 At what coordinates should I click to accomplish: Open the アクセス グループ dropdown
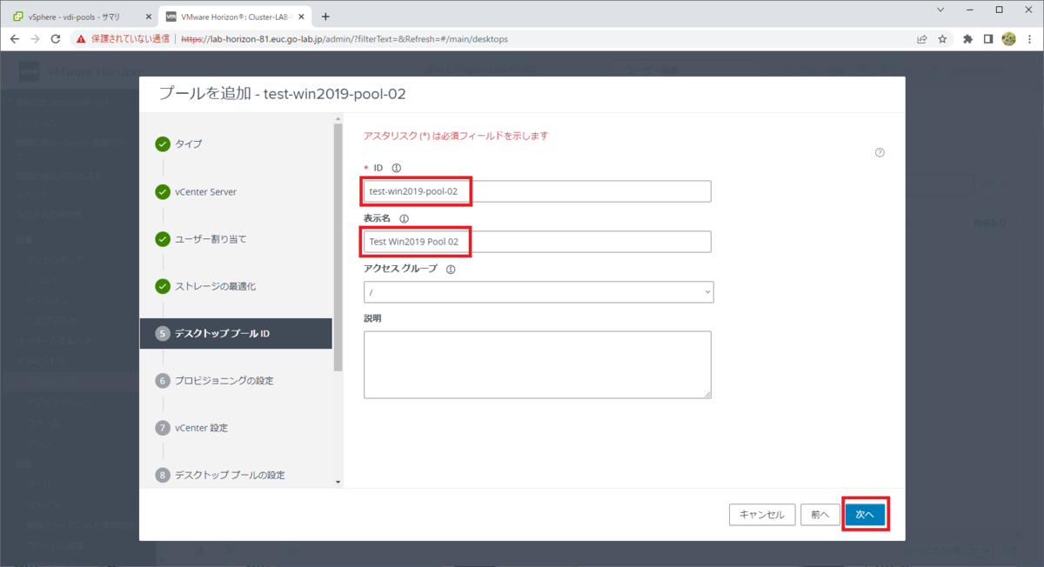pyautogui.click(x=539, y=292)
